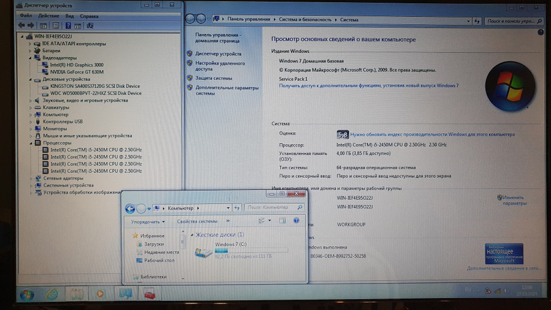Click Изменить параметры link
The height and width of the screenshot is (310, 551).
tap(514, 200)
